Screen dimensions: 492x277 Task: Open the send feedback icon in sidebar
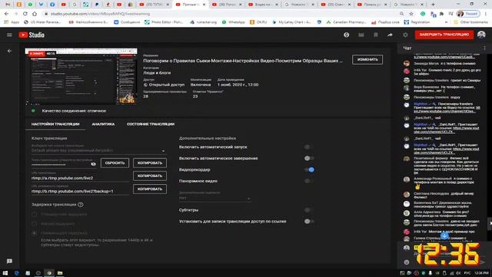(9, 261)
